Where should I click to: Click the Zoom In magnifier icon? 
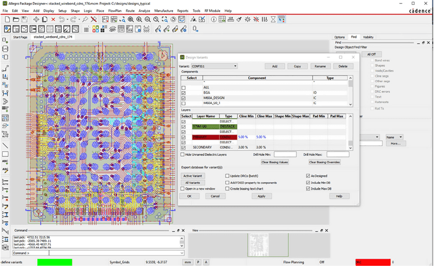[x=139, y=19]
